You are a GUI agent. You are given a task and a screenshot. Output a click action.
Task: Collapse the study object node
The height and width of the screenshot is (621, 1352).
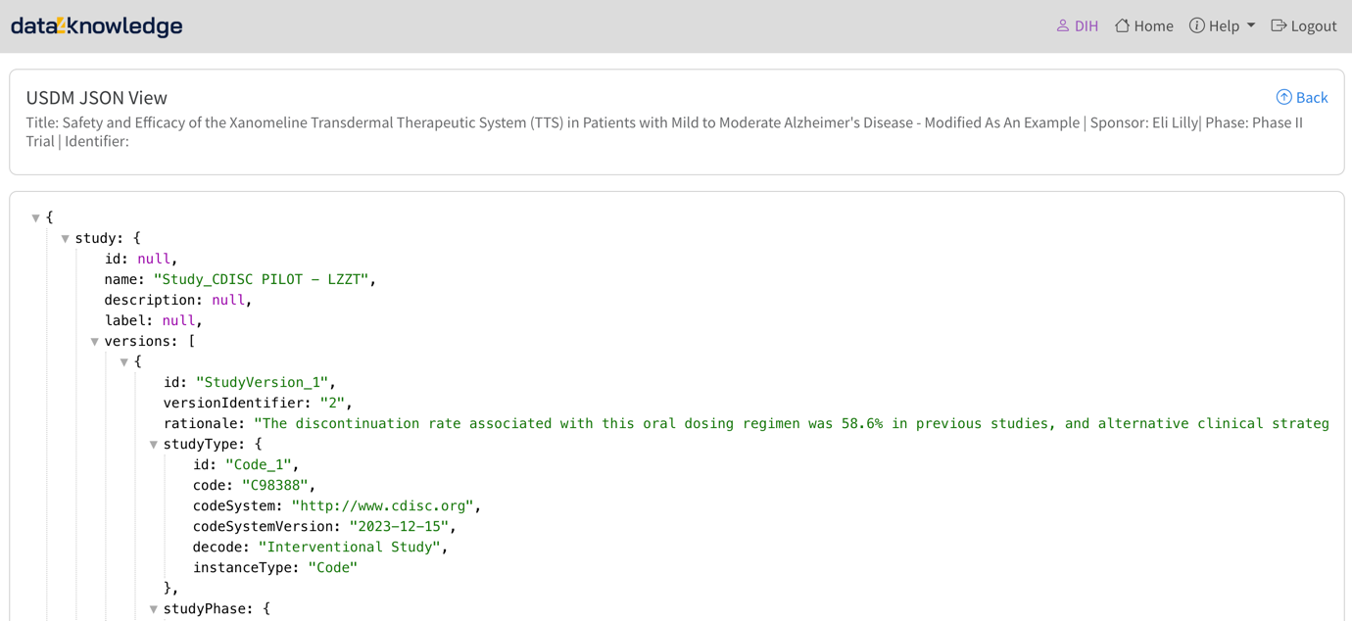tap(65, 237)
